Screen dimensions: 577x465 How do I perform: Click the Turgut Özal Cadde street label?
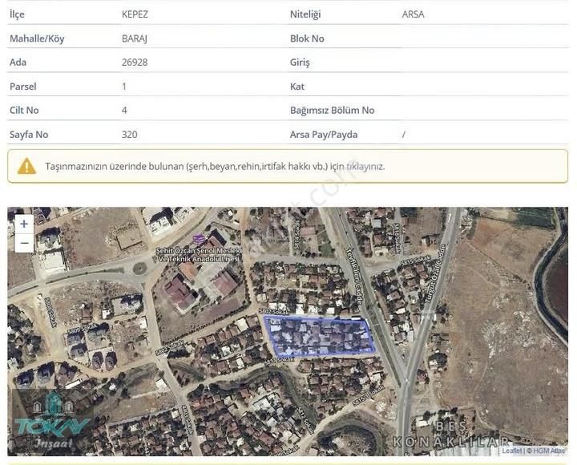[435, 273]
